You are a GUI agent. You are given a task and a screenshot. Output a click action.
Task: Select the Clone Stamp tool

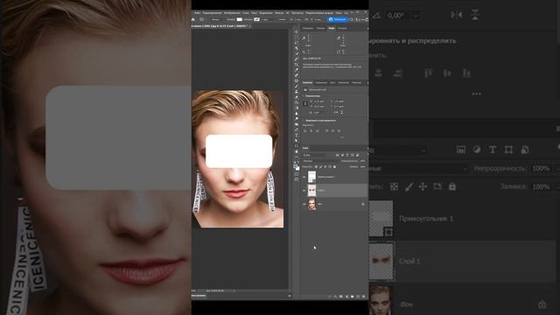[x=297, y=92]
